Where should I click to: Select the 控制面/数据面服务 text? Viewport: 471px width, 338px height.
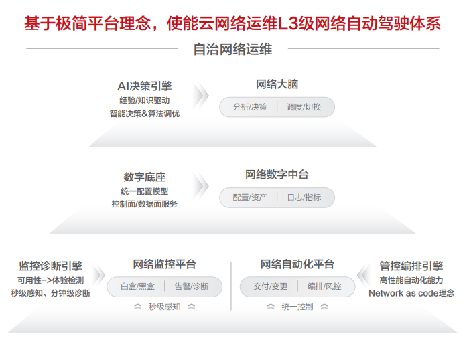coord(145,204)
